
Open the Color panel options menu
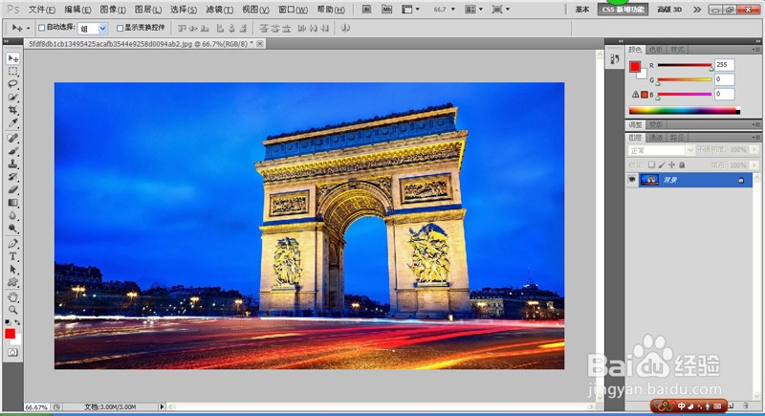755,50
